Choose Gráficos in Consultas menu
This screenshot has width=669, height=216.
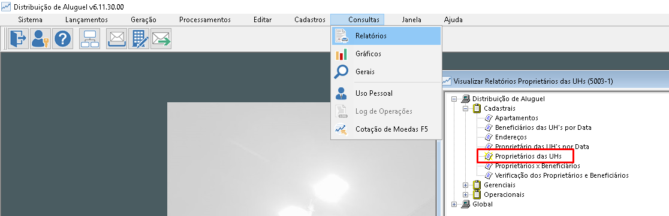(386, 54)
